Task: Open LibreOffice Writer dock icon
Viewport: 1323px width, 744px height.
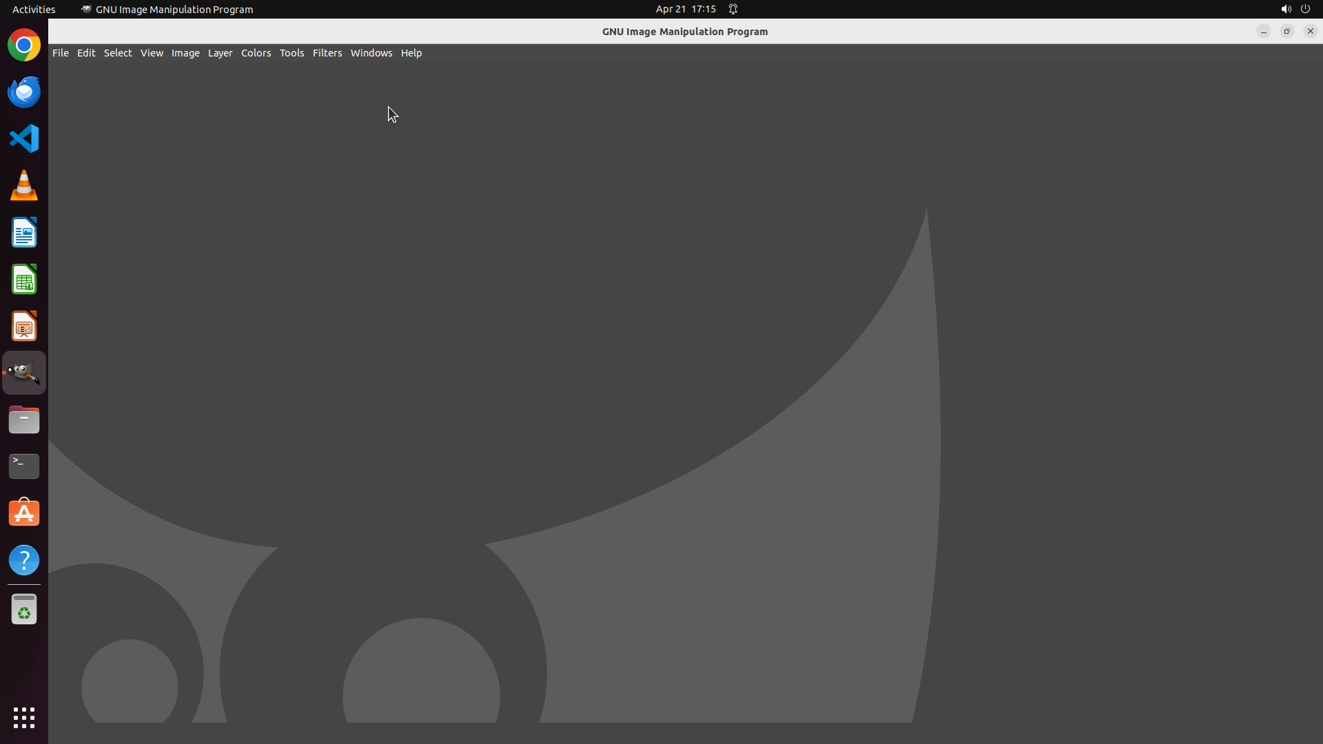Action: 24,233
